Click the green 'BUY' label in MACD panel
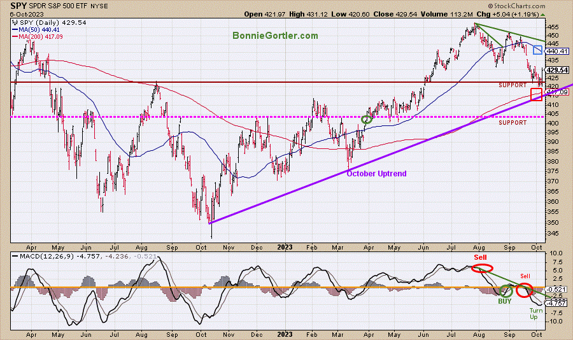 tap(505, 301)
